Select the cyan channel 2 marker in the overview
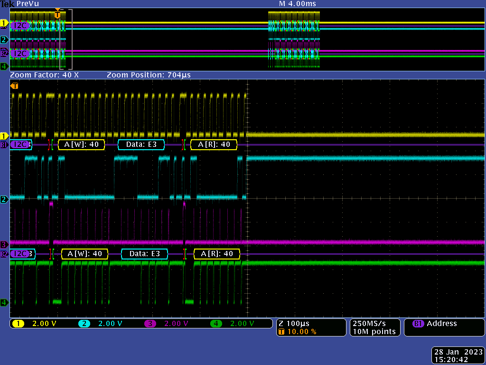Screen dimensions: 486x365 pos(4,40)
